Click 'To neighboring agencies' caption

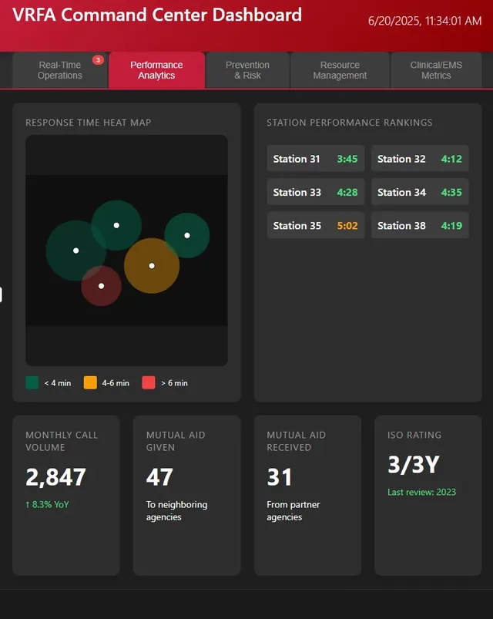point(176,511)
